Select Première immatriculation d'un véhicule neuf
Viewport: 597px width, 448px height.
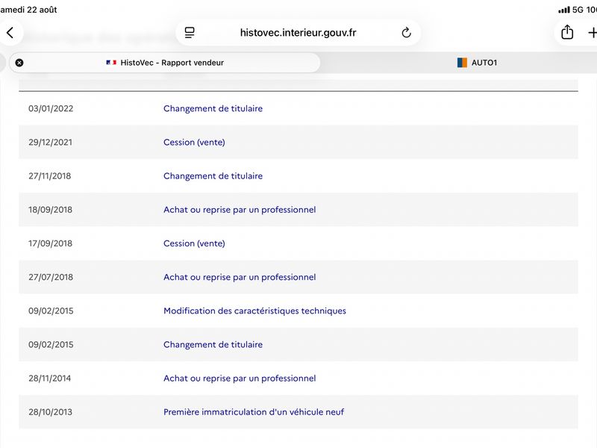tap(254, 412)
